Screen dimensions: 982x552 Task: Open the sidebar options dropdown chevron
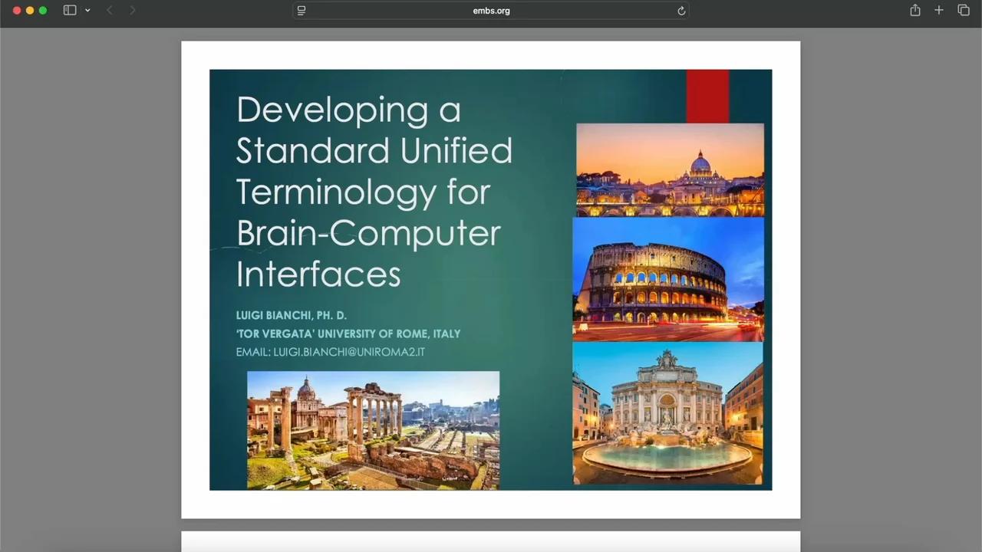[87, 10]
